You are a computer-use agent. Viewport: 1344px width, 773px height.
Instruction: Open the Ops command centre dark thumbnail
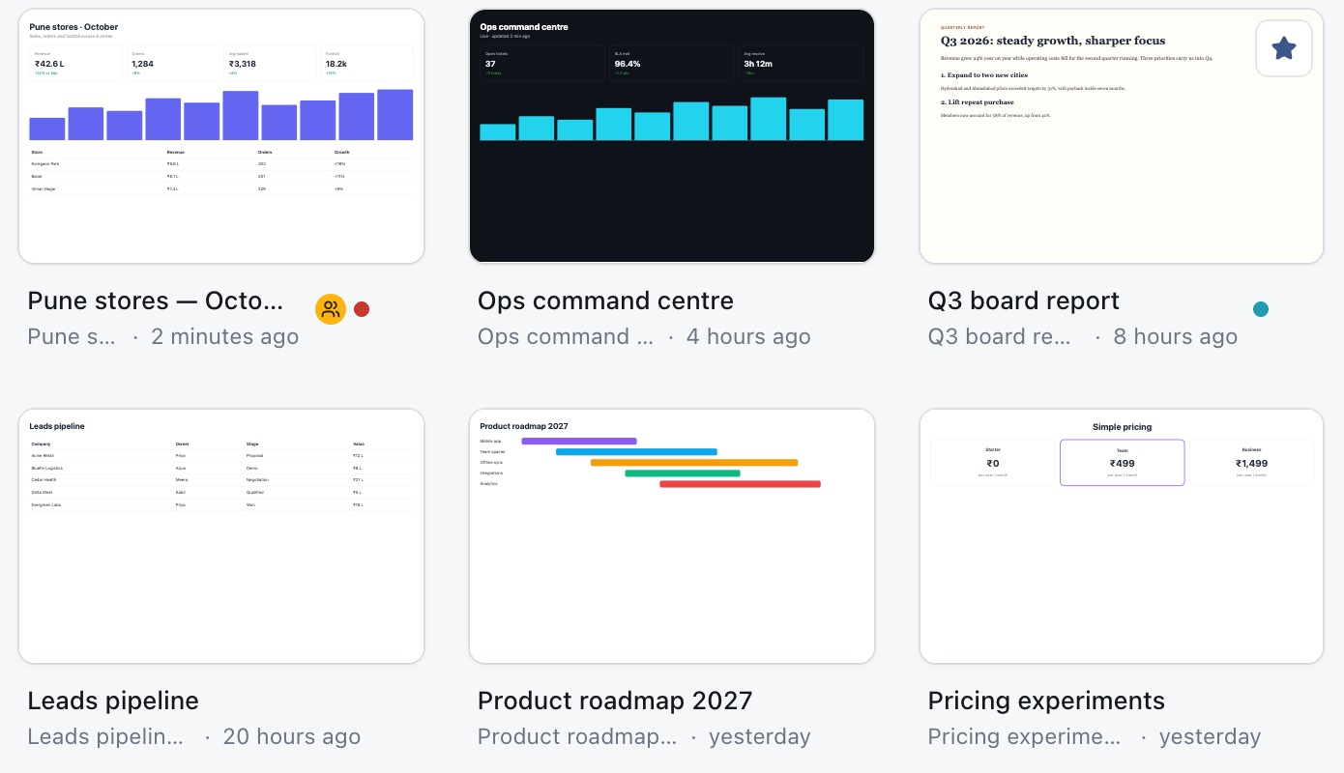[x=672, y=136]
